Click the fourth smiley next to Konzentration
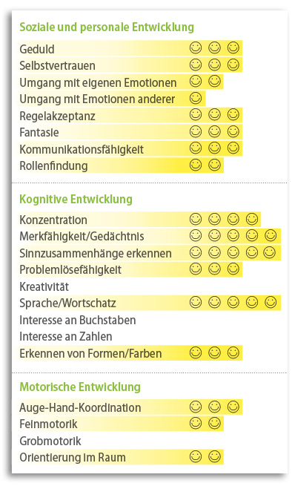This screenshot has height=486, width=292. click(252, 219)
